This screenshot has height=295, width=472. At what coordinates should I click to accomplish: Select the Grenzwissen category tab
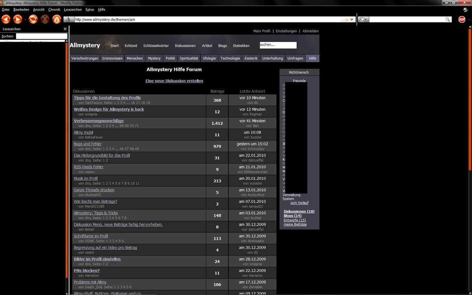click(x=112, y=58)
